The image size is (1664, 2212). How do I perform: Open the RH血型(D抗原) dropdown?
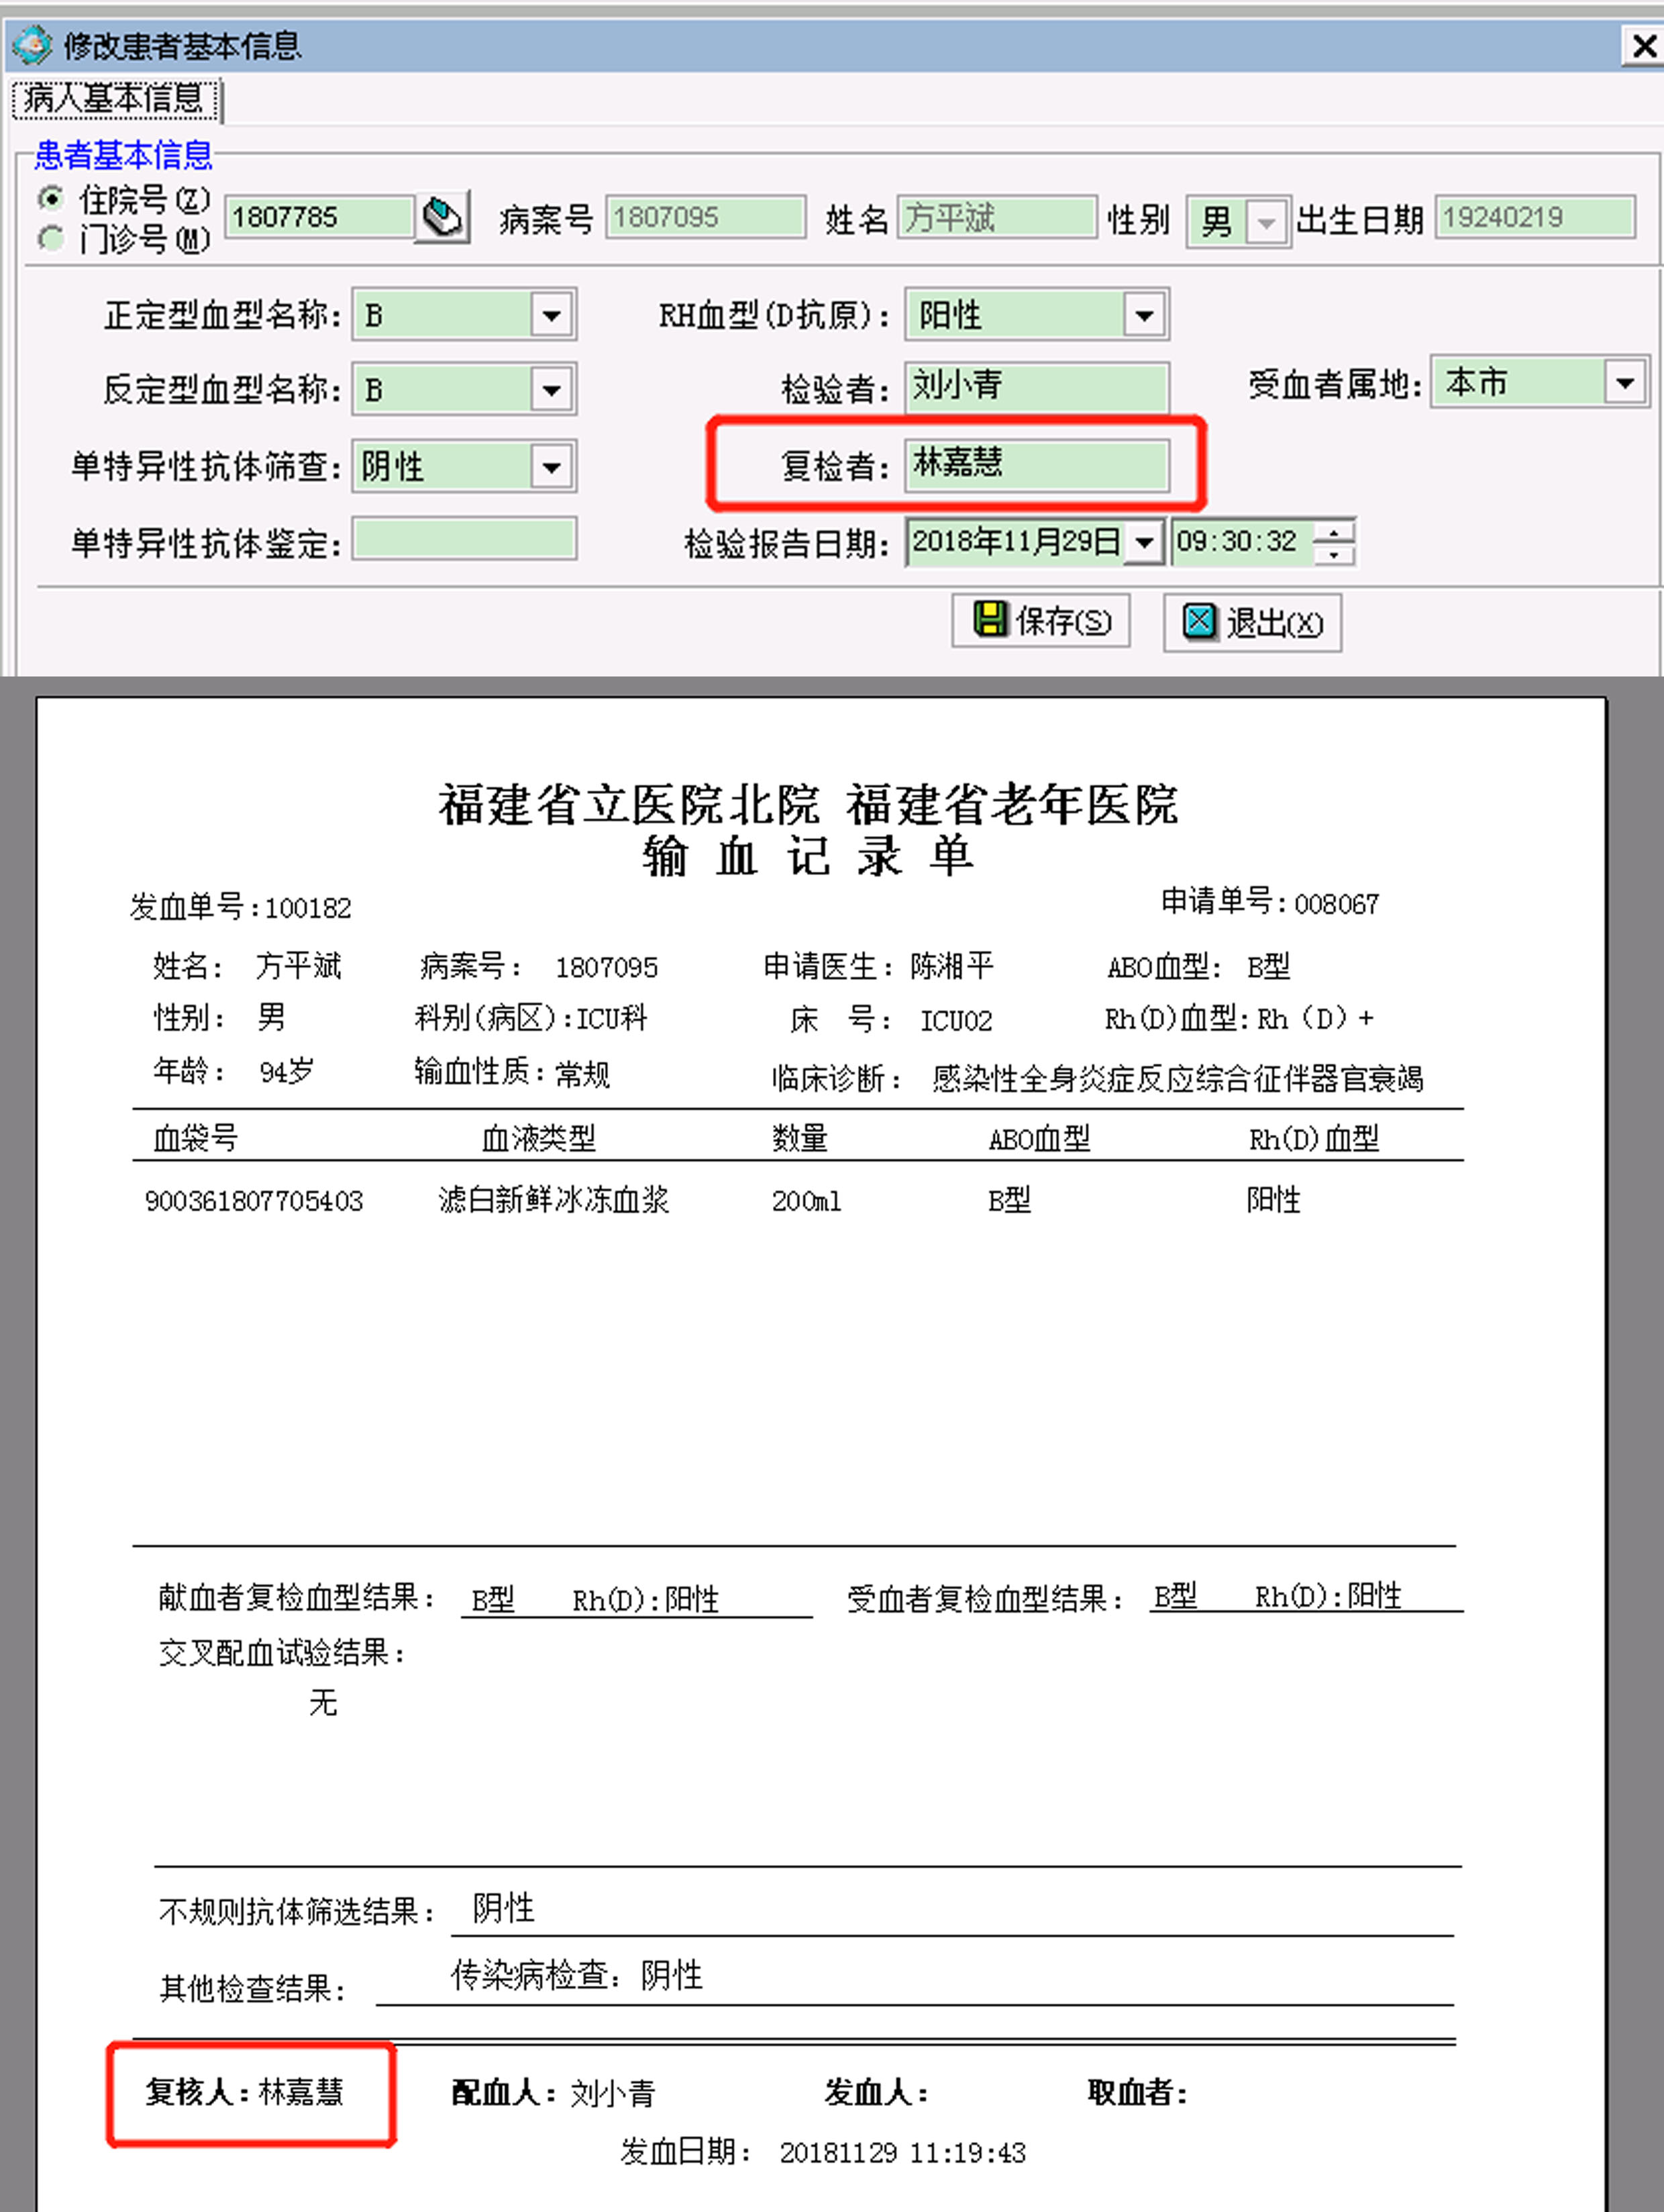1145,316
